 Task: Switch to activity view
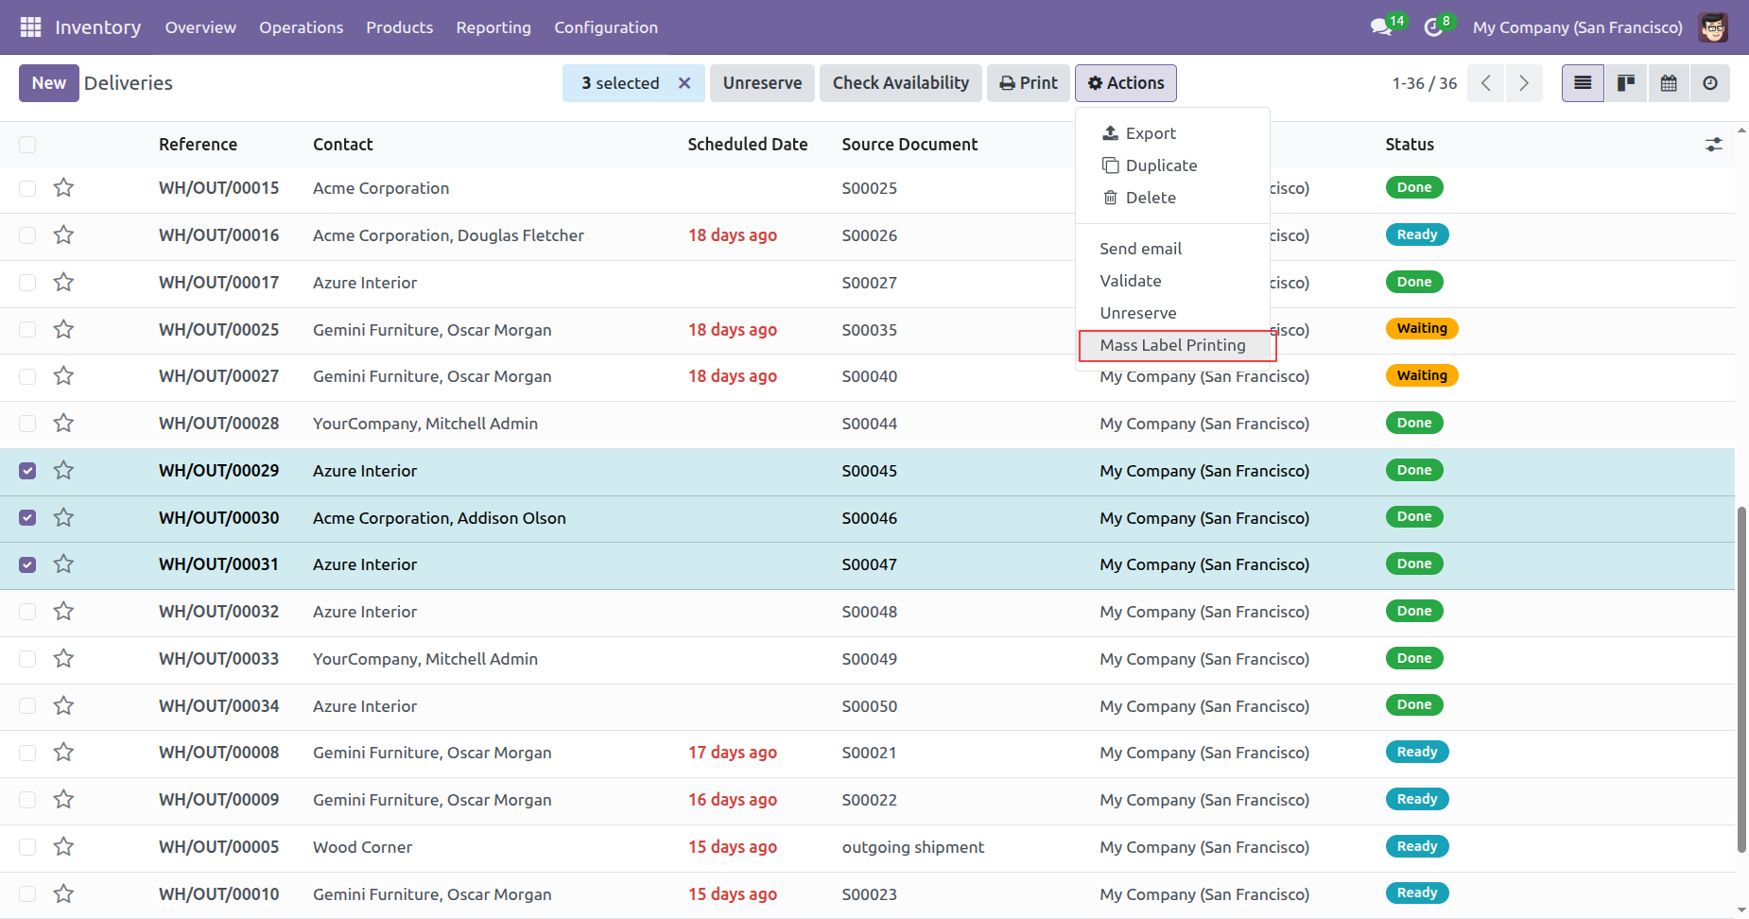coord(1710,83)
